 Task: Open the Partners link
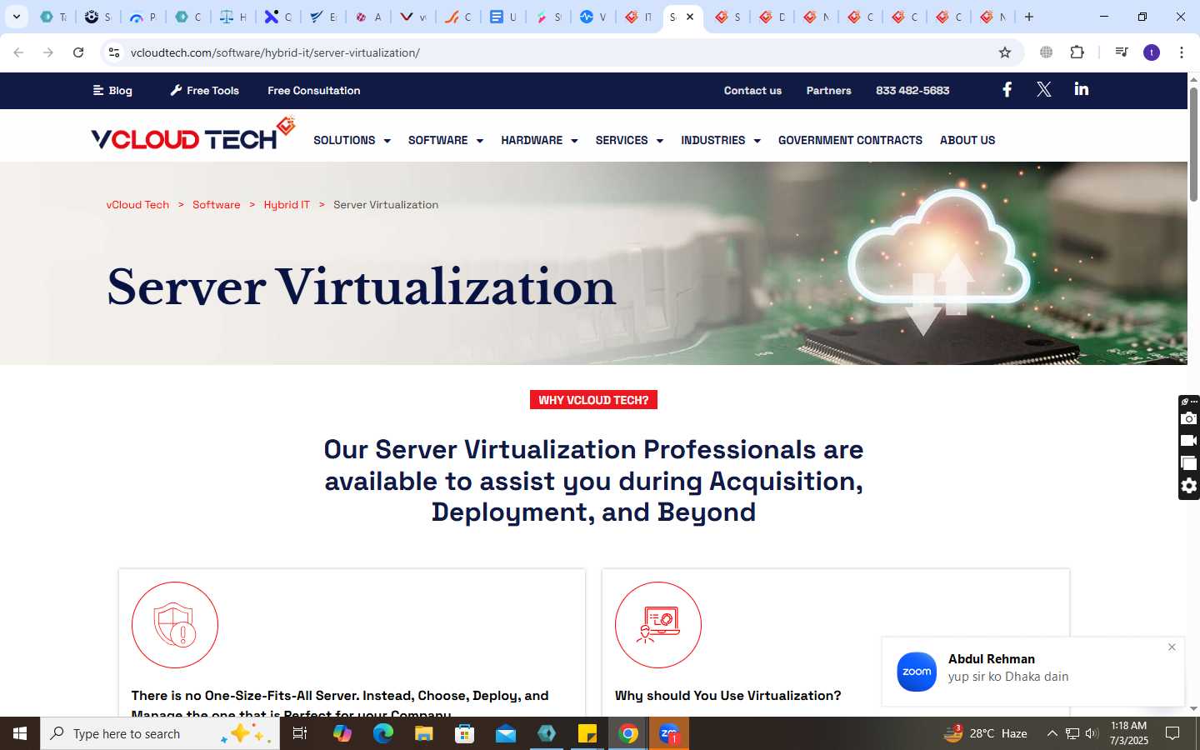[x=828, y=90]
